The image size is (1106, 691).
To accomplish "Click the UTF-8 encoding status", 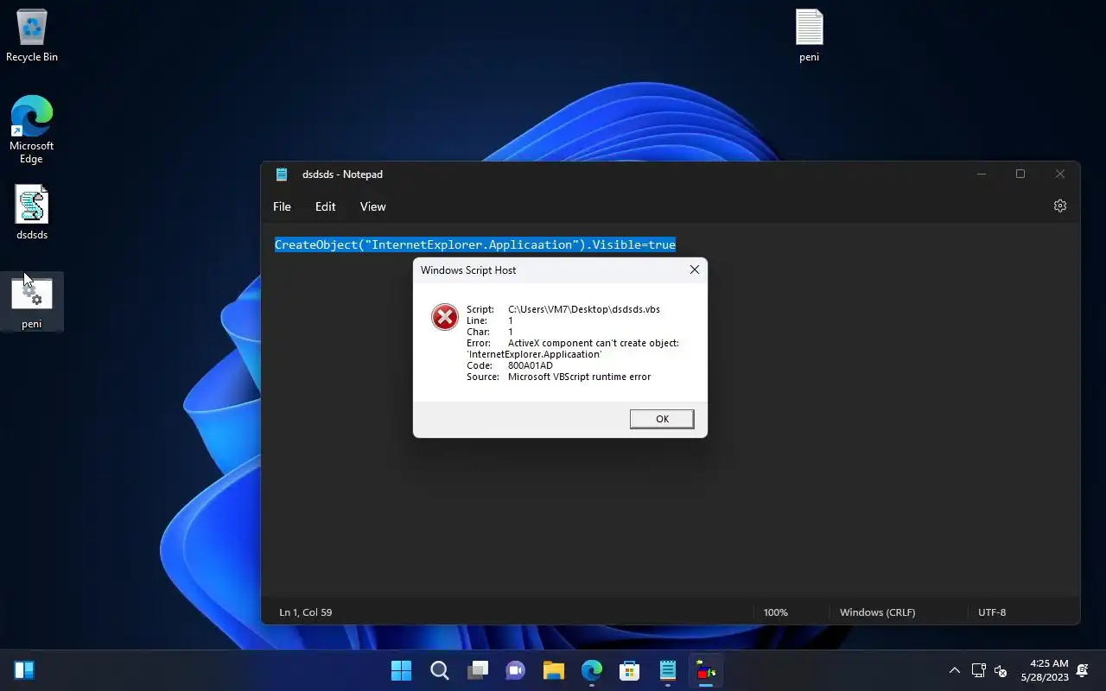I will click(x=992, y=612).
